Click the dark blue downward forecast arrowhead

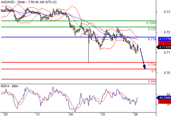click(x=144, y=67)
